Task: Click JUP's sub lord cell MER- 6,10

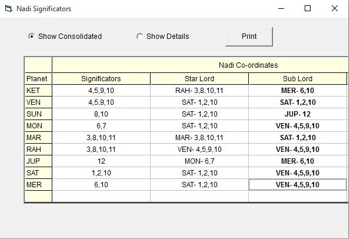Action: point(298,161)
